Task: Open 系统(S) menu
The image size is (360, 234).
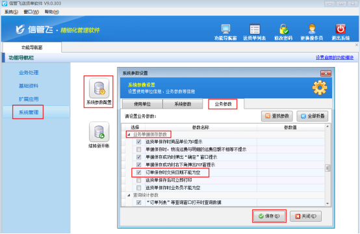Action: tap(11, 12)
